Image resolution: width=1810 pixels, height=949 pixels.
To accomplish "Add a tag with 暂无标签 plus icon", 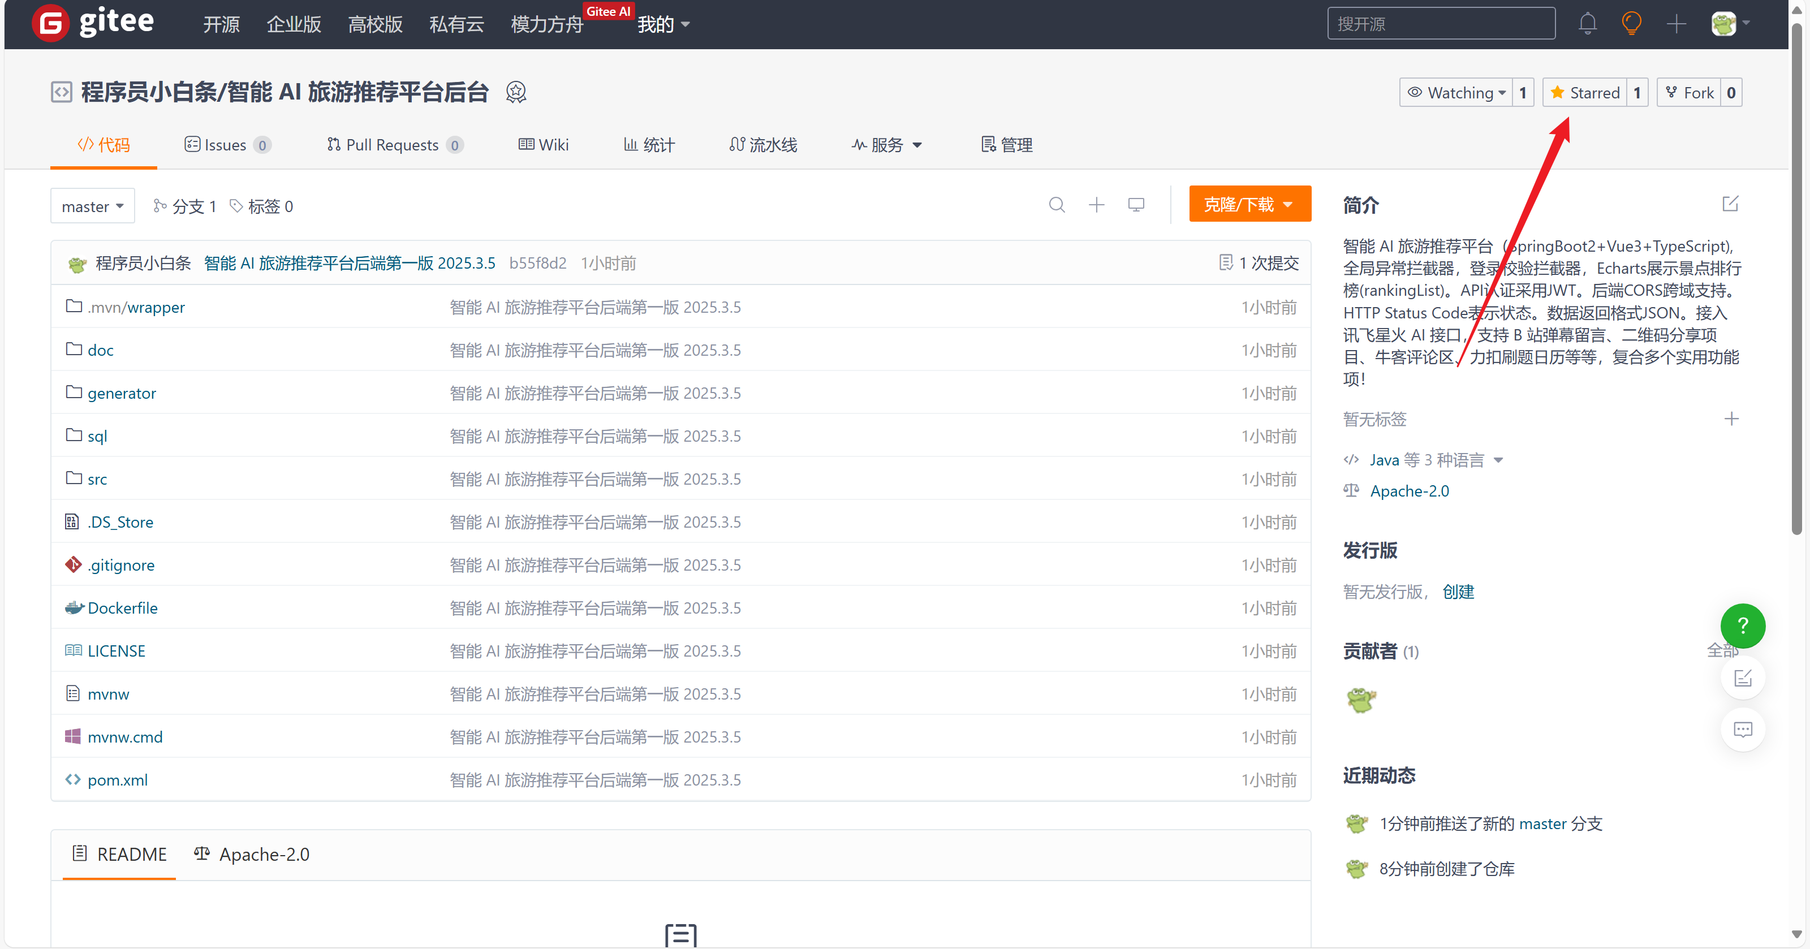I will [1731, 419].
